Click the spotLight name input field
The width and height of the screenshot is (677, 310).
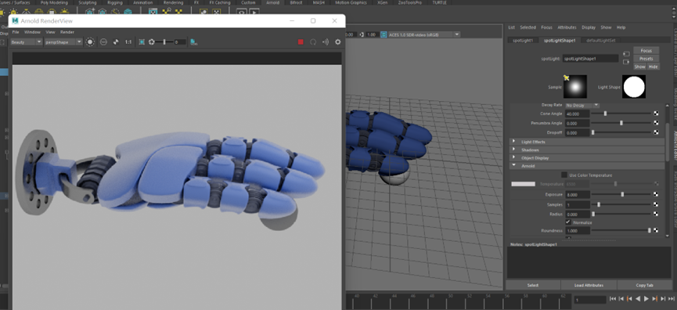tap(591, 58)
